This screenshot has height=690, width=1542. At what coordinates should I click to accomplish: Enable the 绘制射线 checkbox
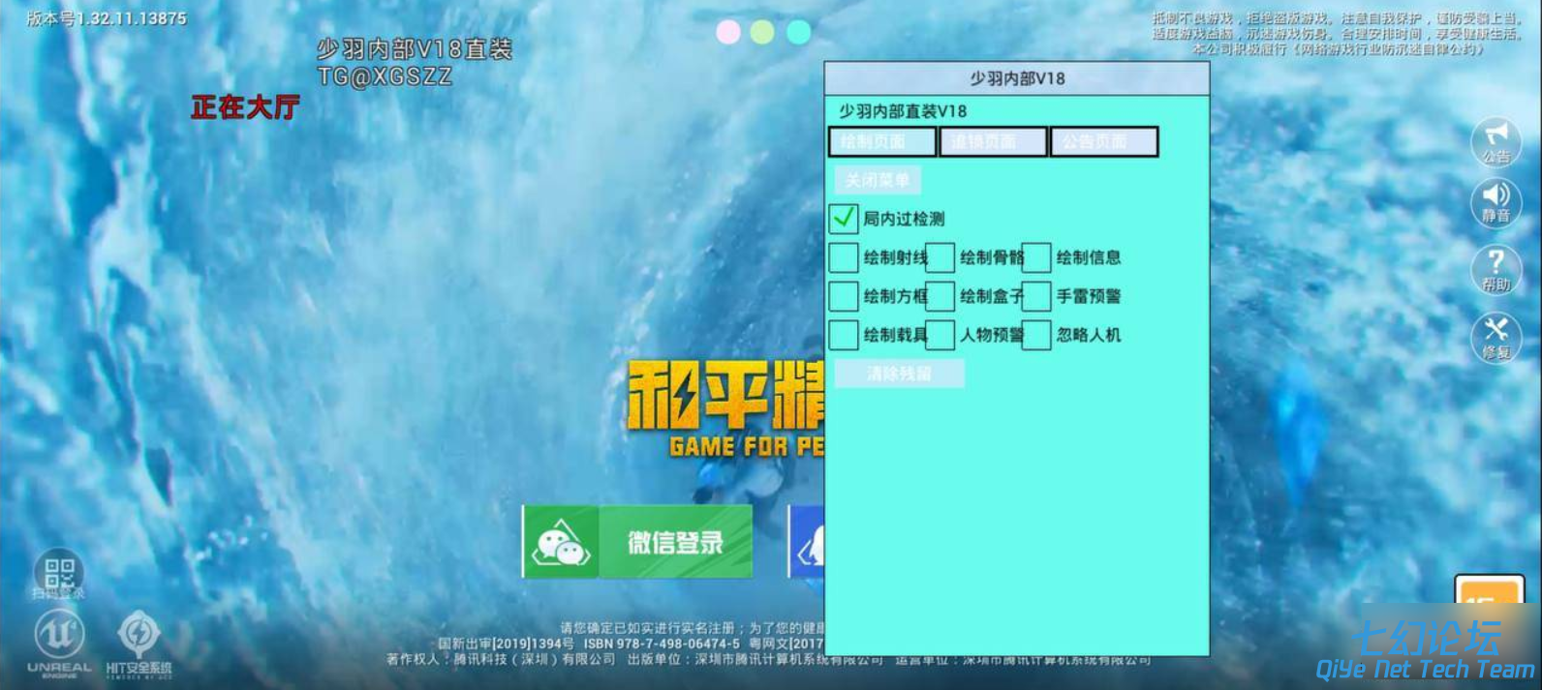point(844,257)
